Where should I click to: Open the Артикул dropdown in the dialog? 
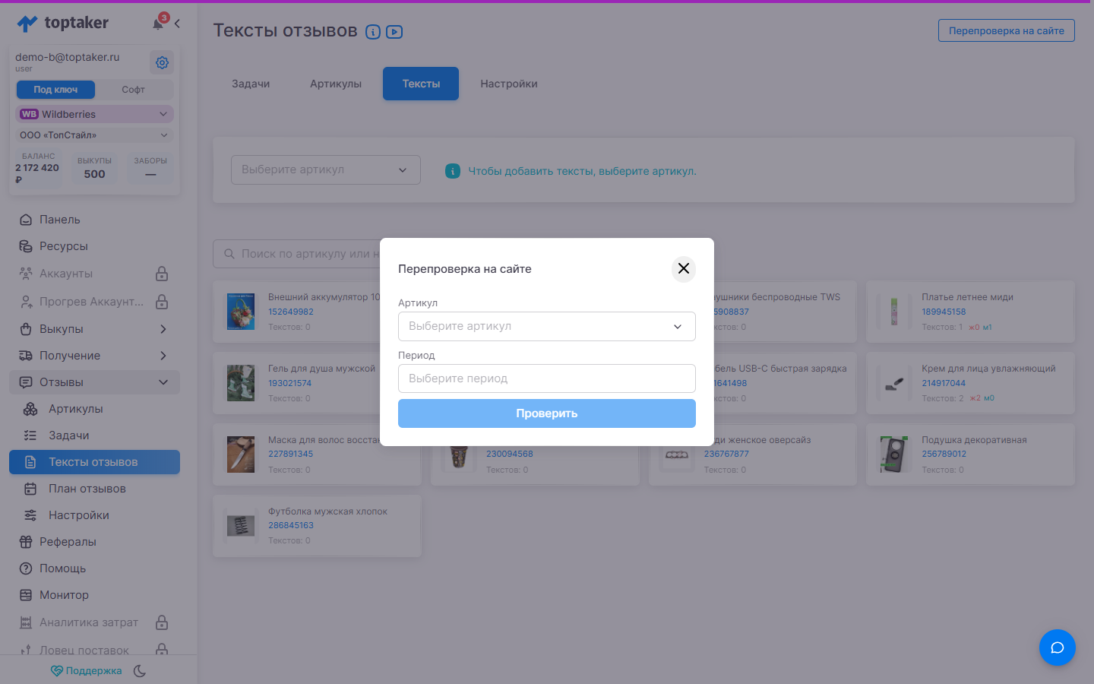(547, 326)
